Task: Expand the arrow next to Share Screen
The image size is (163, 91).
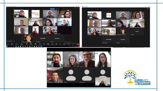Action: (x=33, y=44)
